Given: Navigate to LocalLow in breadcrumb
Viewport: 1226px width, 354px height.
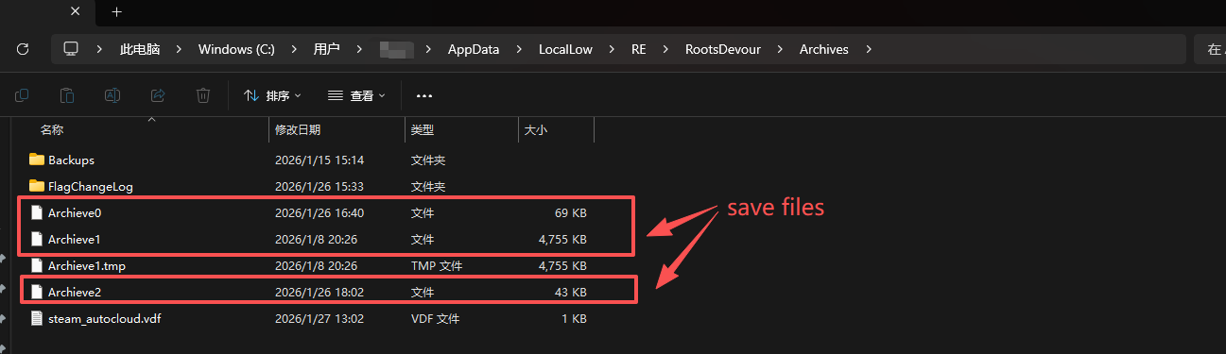Looking at the screenshot, I should click(x=565, y=49).
